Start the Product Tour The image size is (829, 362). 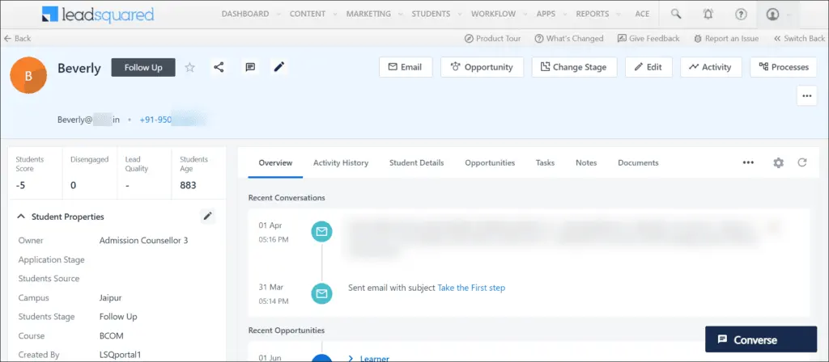(x=493, y=39)
